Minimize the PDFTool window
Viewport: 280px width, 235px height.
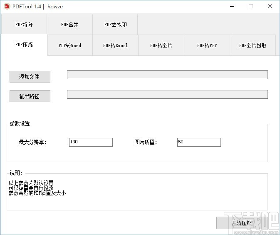(x=232, y=6)
